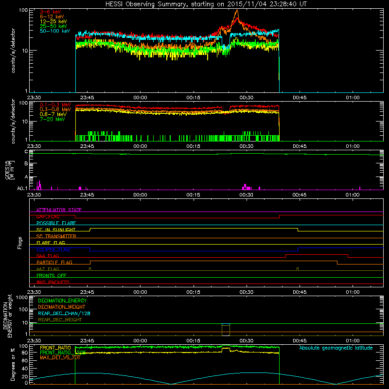This screenshot has width=389, height=389.
Task: Click the 7-20 MeV legend label
Action: click(x=53, y=119)
